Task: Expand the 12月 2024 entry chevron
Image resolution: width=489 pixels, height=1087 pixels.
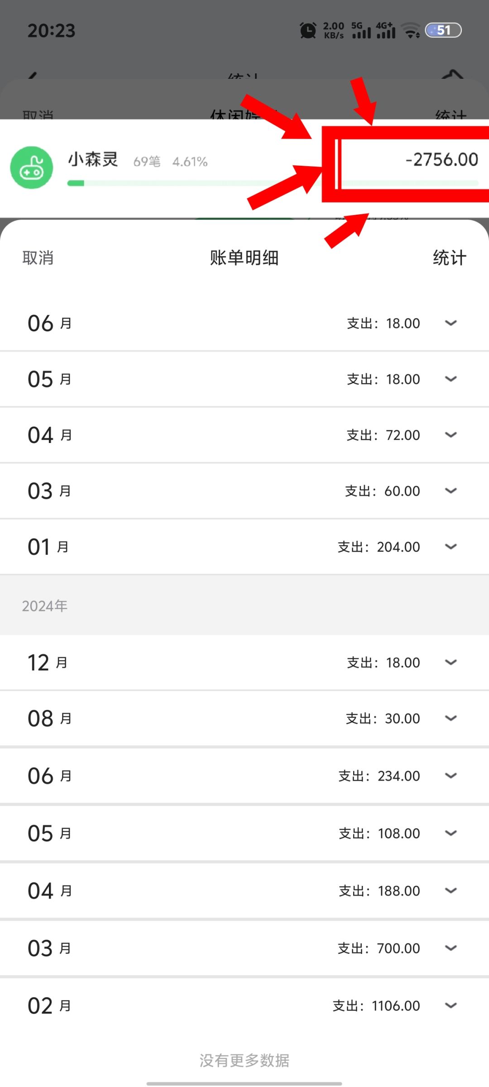Action: coord(451,662)
